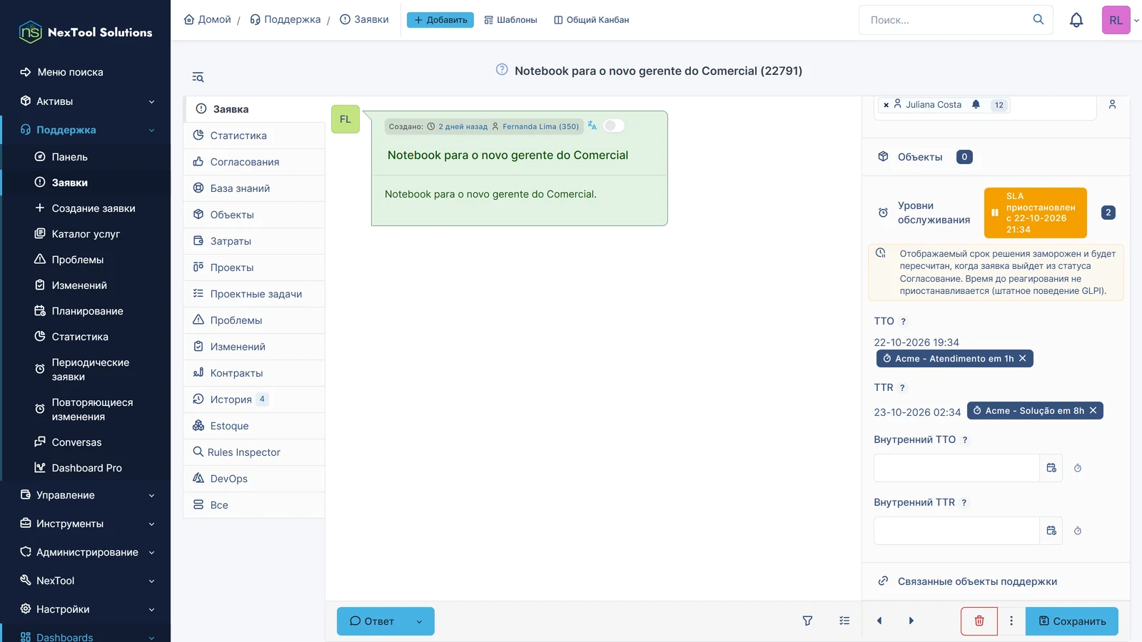Open the Шаблоны link in the toolbar
This screenshot has width=1142, height=642.
(510, 20)
